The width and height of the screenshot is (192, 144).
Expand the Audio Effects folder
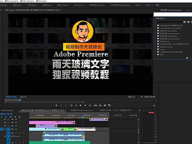point(155,31)
